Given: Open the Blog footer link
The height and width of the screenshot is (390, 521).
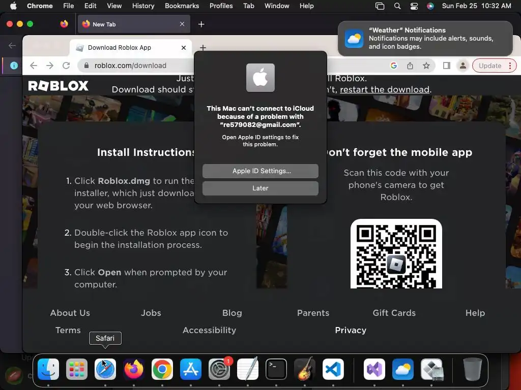Looking at the screenshot, I should click(232, 313).
